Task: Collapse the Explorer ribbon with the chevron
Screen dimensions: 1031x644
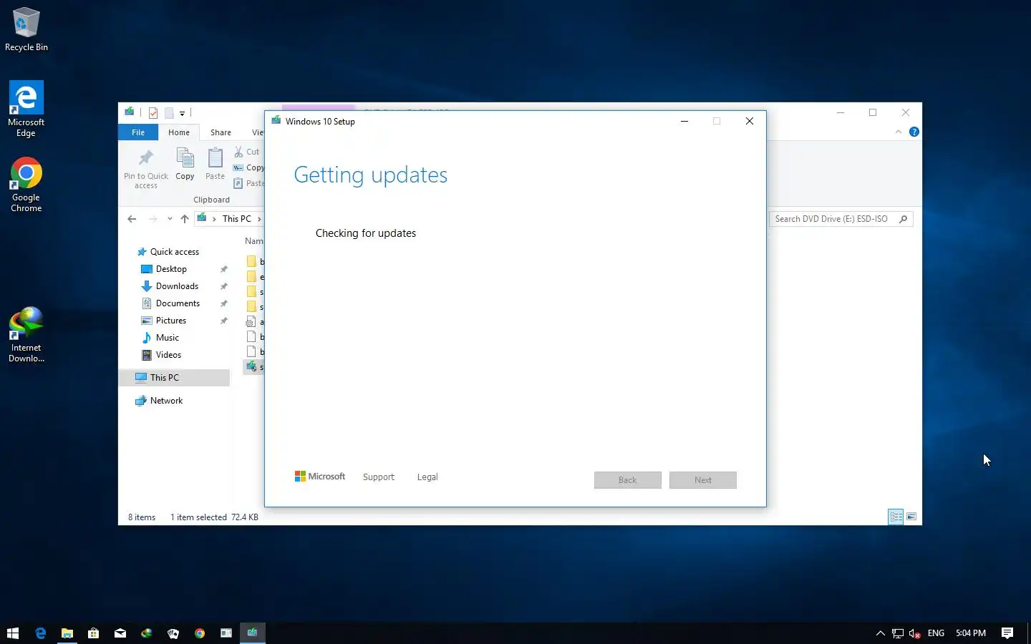Action: (899, 132)
